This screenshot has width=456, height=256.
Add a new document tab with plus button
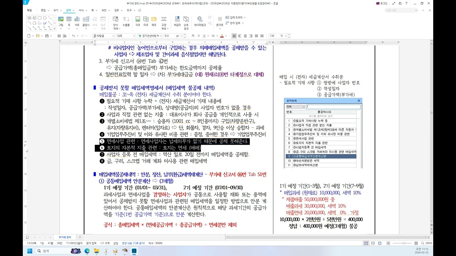(x=80, y=237)
